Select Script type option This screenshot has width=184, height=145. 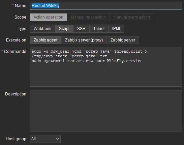(64, 29)
